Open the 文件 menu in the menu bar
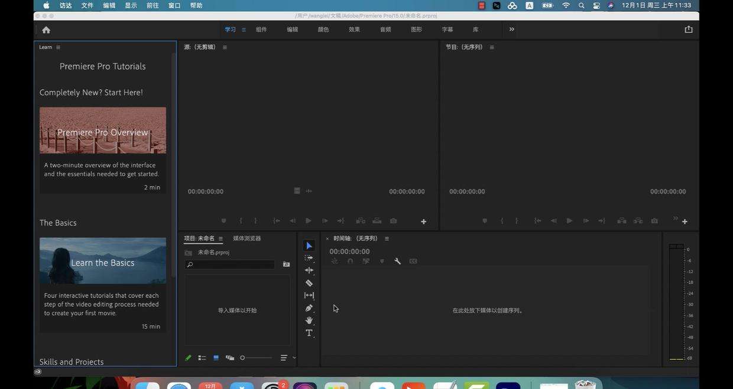 pos(86,5)
